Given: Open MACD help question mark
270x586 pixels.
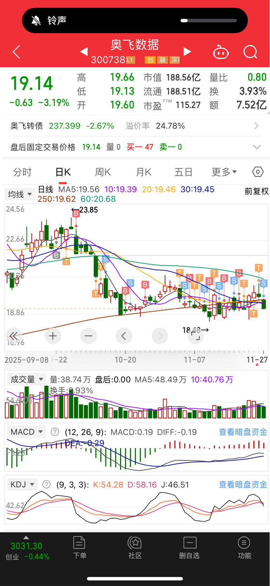Looking at the screenshot, I should 55,432.
